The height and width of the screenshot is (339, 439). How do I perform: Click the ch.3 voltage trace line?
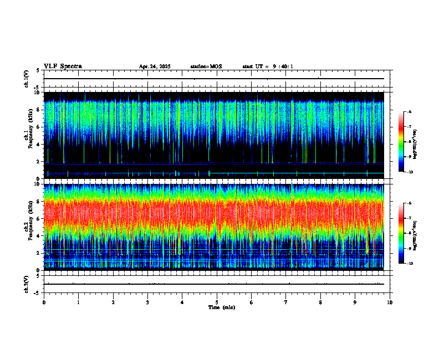tap(213, 284)
